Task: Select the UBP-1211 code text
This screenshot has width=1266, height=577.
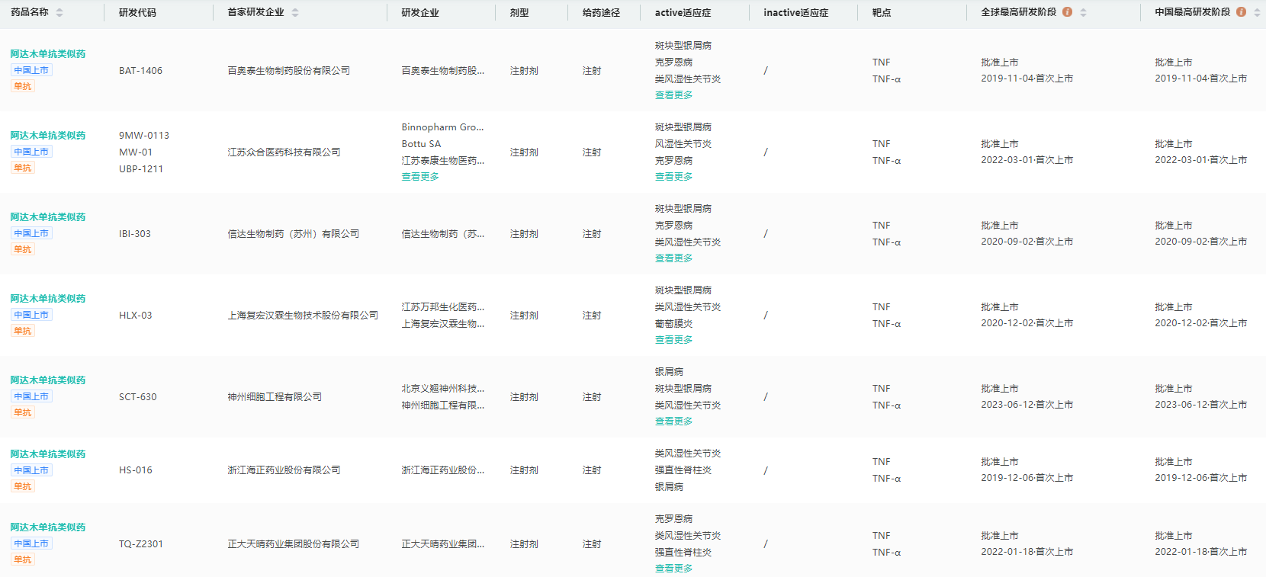Action: click(141, 169)
